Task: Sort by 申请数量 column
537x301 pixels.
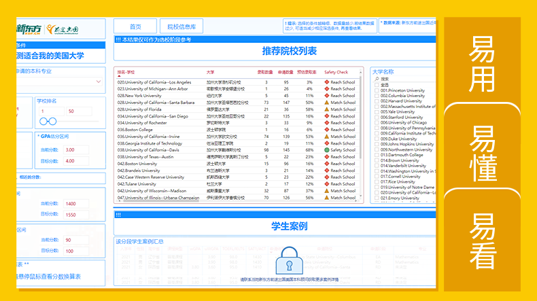Action: pyautogui.click(x=285, y=72)
